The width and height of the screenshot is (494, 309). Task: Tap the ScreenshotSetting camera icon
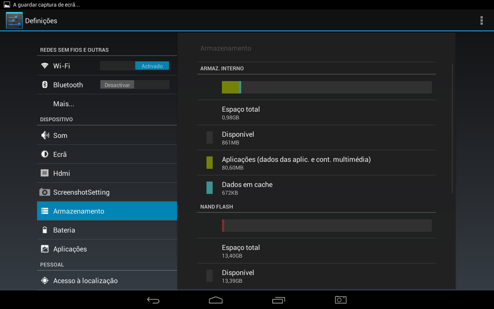pos(45,192)
